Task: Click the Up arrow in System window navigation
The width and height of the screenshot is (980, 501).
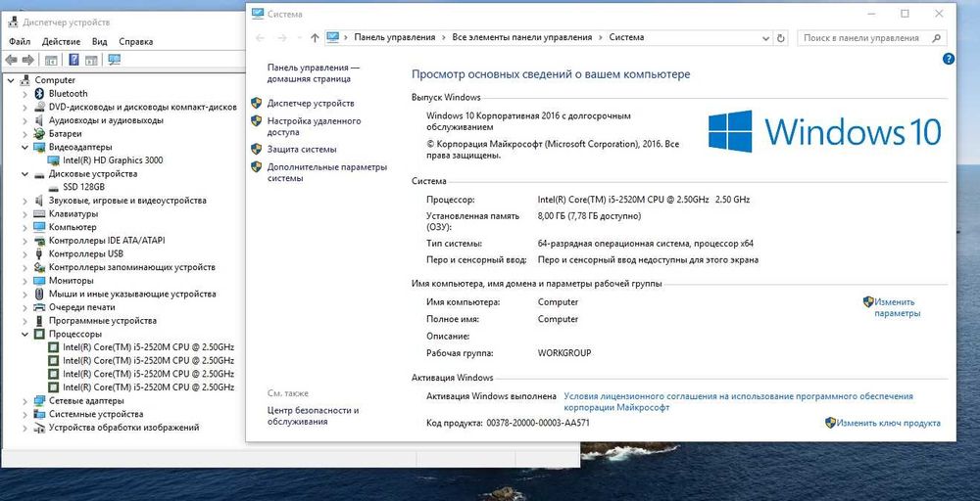Action: pyautogui.click(x=315, y=38)
